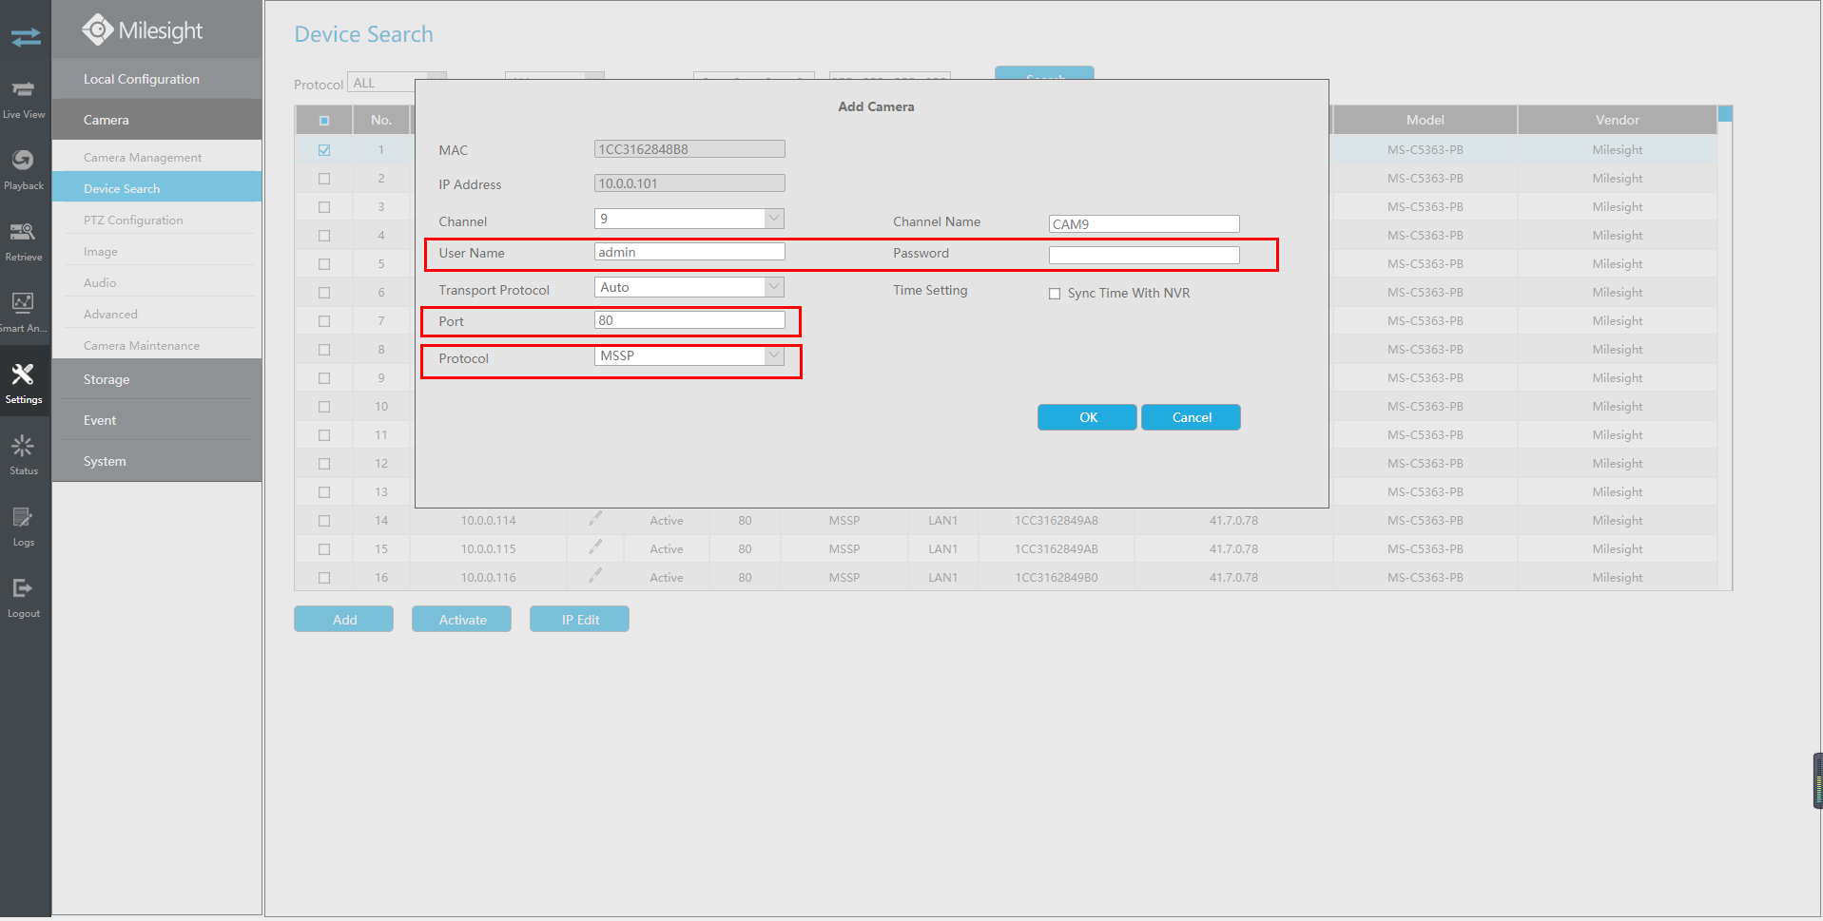Open the Retrieve icon in sidebar
The width and height of the screenshot is (1823, 921).
pyautogui.click(x=24, y=241)
